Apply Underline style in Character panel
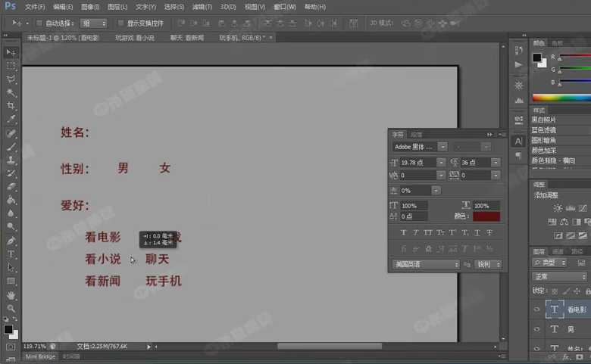Screen dimensions: 591x364 click(x=476, y=233)
